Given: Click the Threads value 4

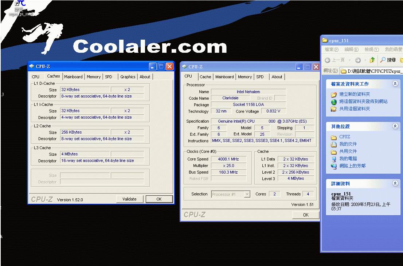Looking at the screenshot, I should click(308, 194).
